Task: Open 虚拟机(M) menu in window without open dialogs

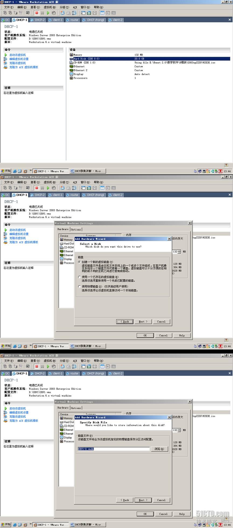Action: pyautogui.click(x=50, y=7)
